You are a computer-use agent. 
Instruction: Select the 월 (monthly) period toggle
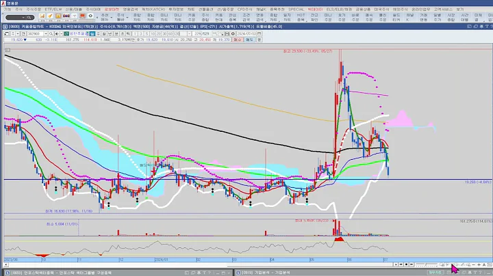point(104,33)
